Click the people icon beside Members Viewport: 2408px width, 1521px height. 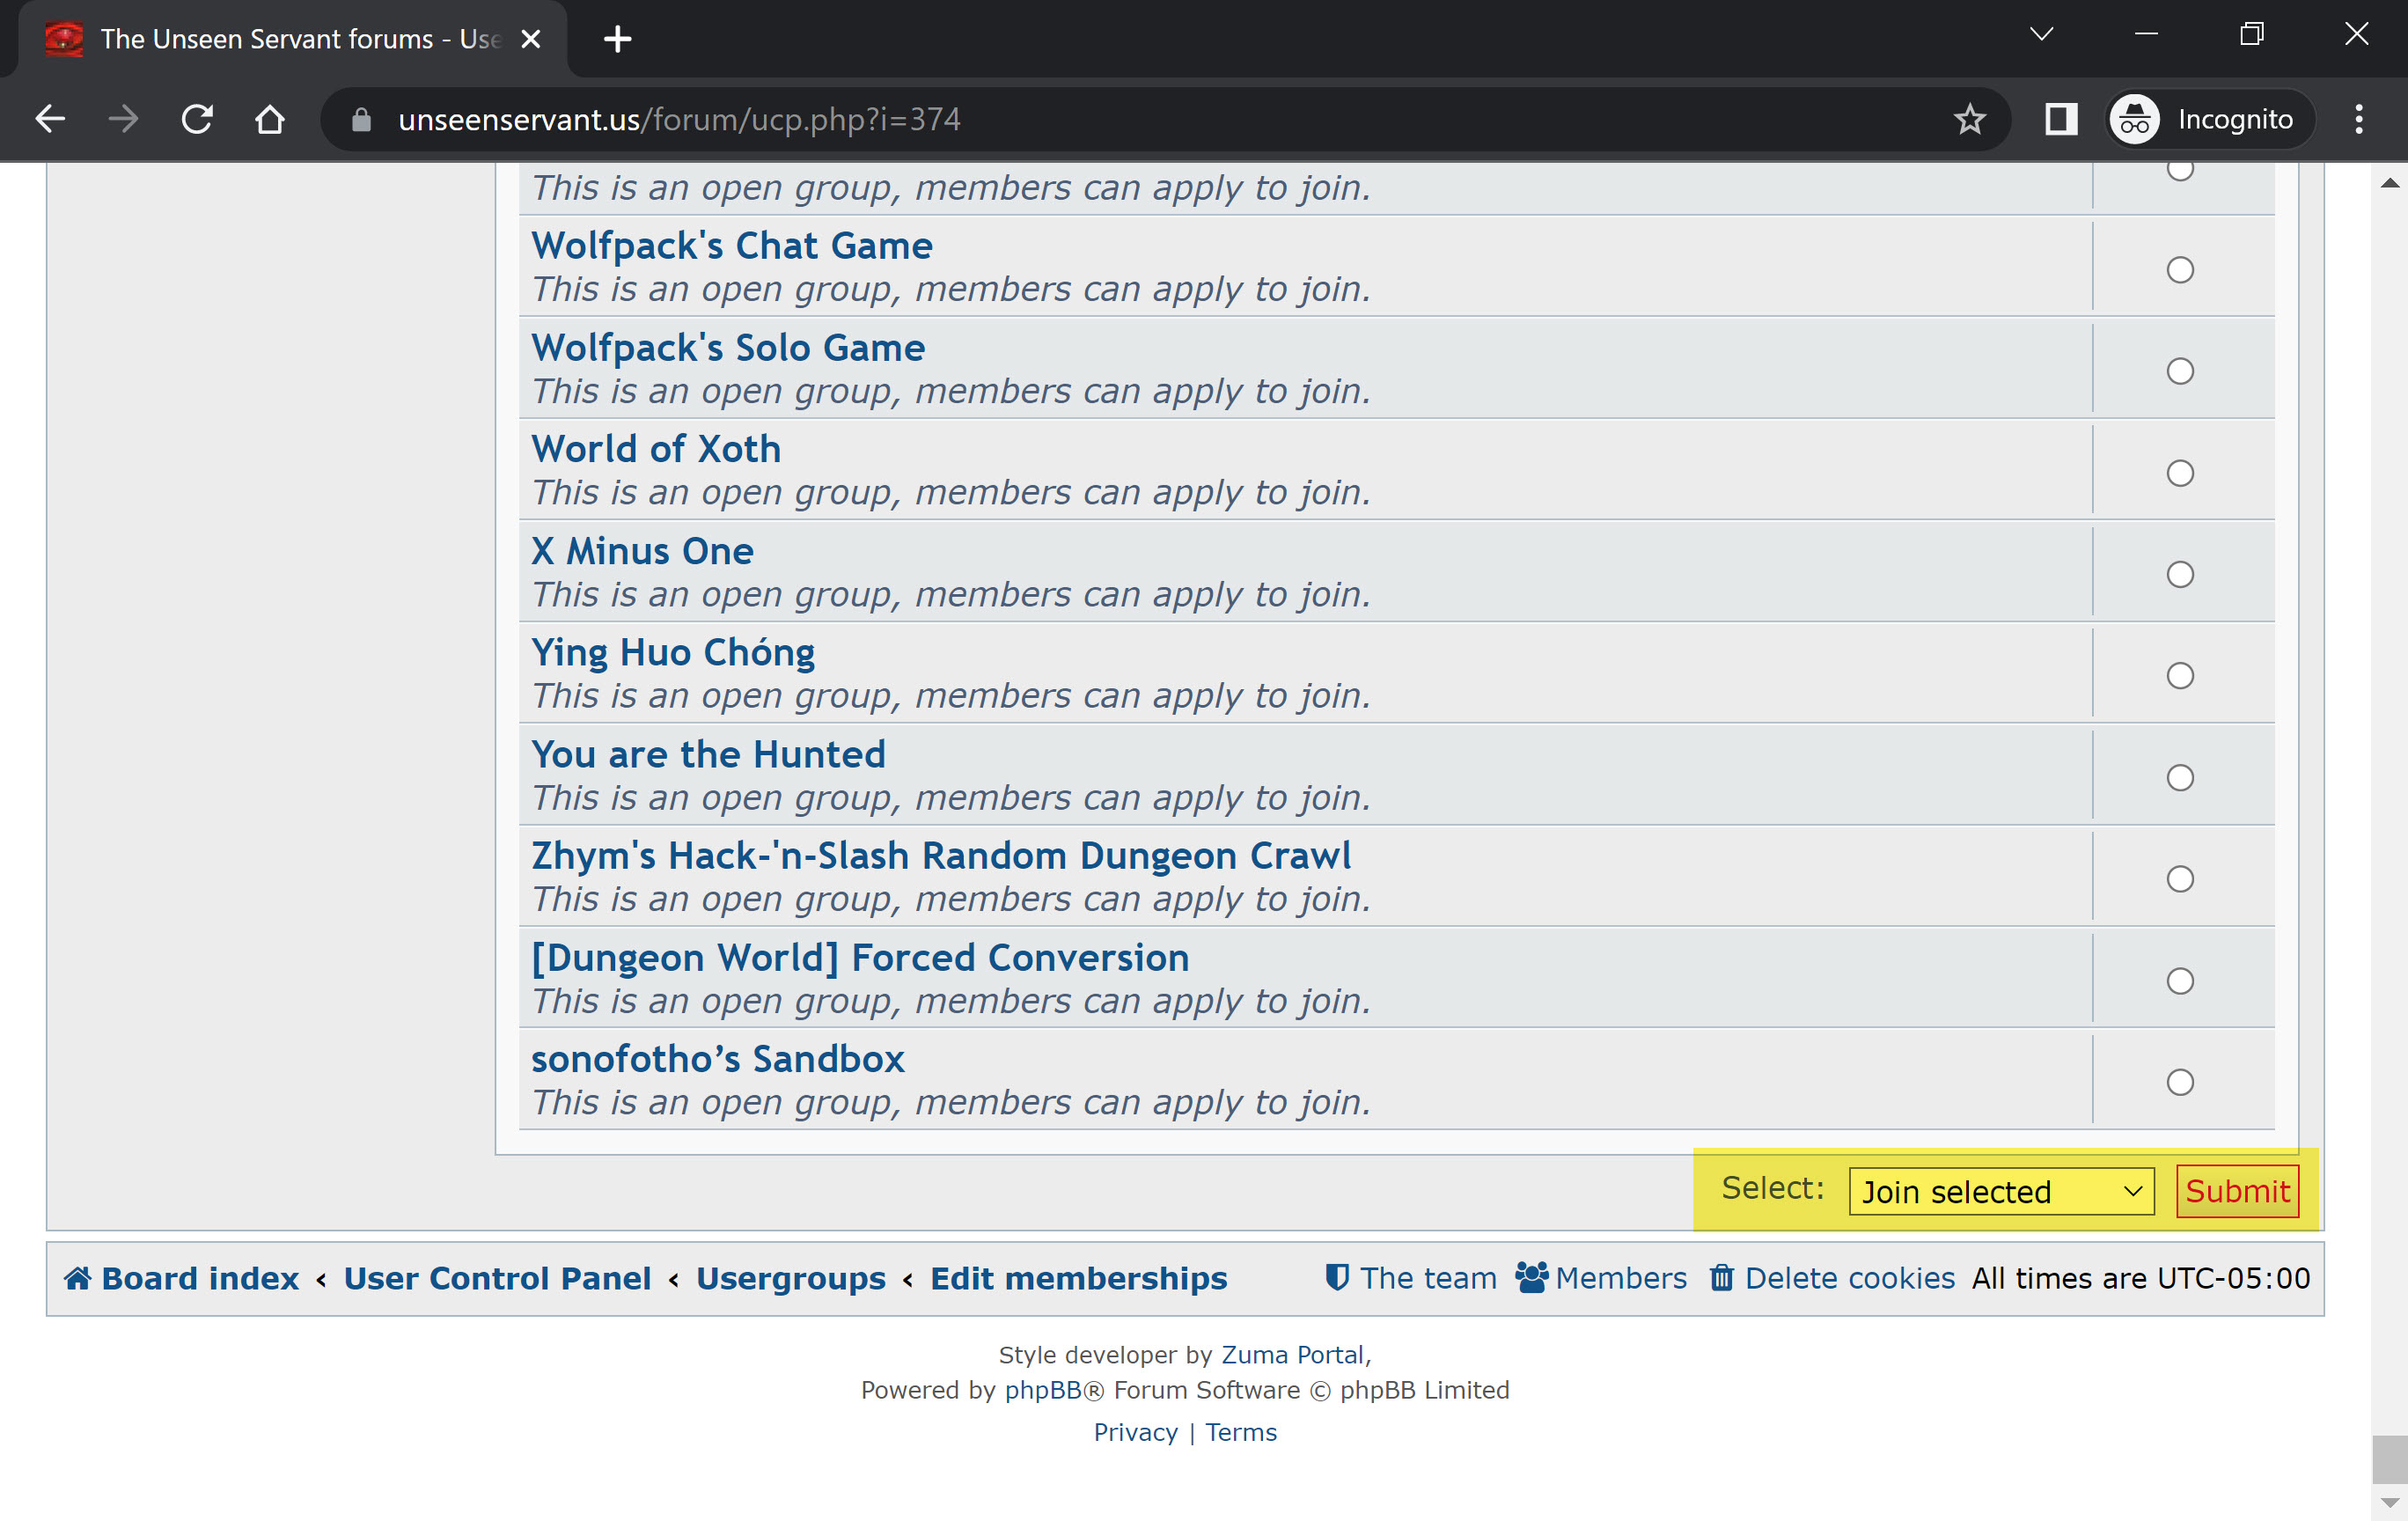[1531, 1278]
